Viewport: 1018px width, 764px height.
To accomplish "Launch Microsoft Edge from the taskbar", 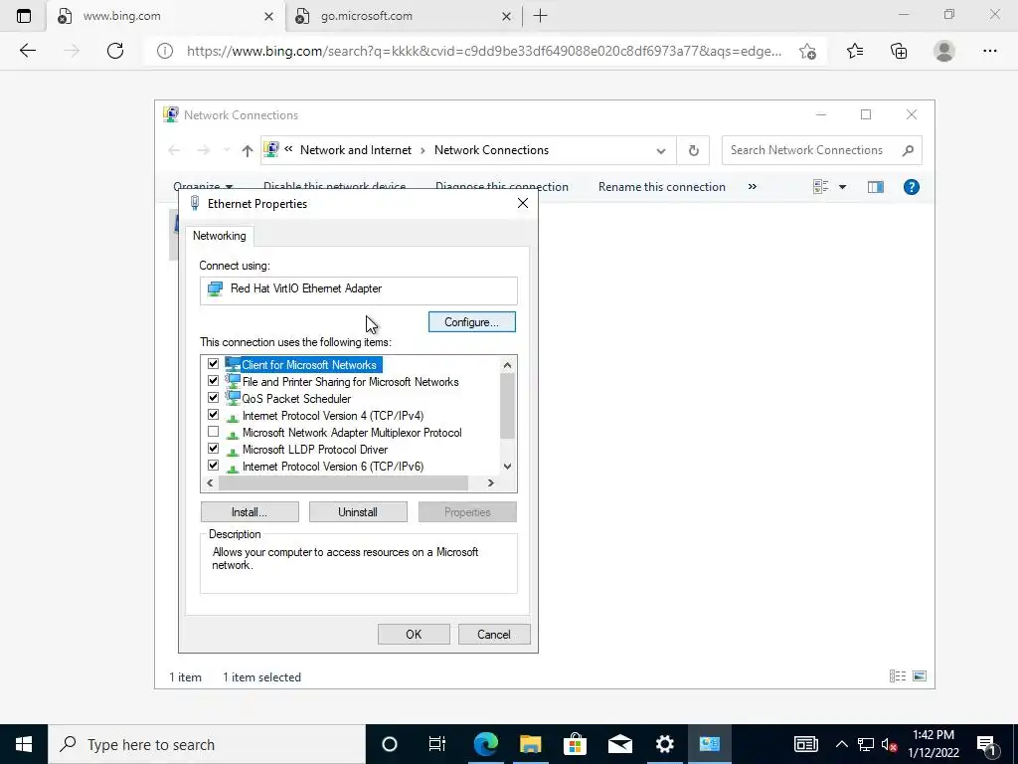I will pos(485,744).
